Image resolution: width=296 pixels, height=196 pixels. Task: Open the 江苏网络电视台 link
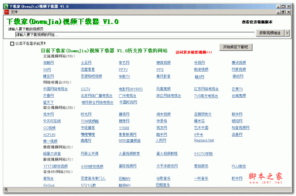click(206, 89)
